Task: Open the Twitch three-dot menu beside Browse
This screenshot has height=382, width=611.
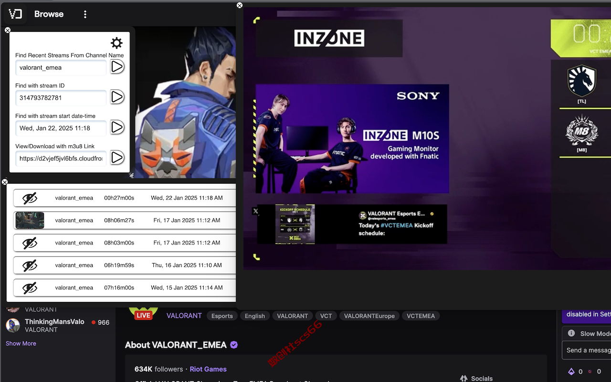Action: (x=85, y=14)
